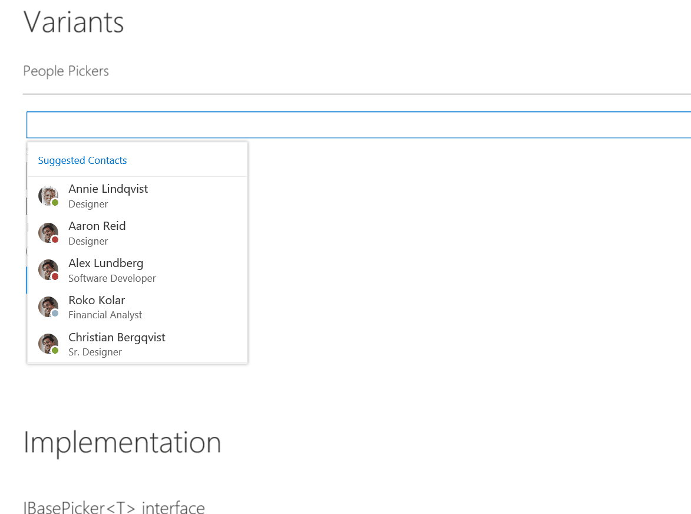This screenshot has height=514, width=691.
Task: Click Roko Kolar's gray away presence badge
Action: pyautogui.click(x=55, y=314)
